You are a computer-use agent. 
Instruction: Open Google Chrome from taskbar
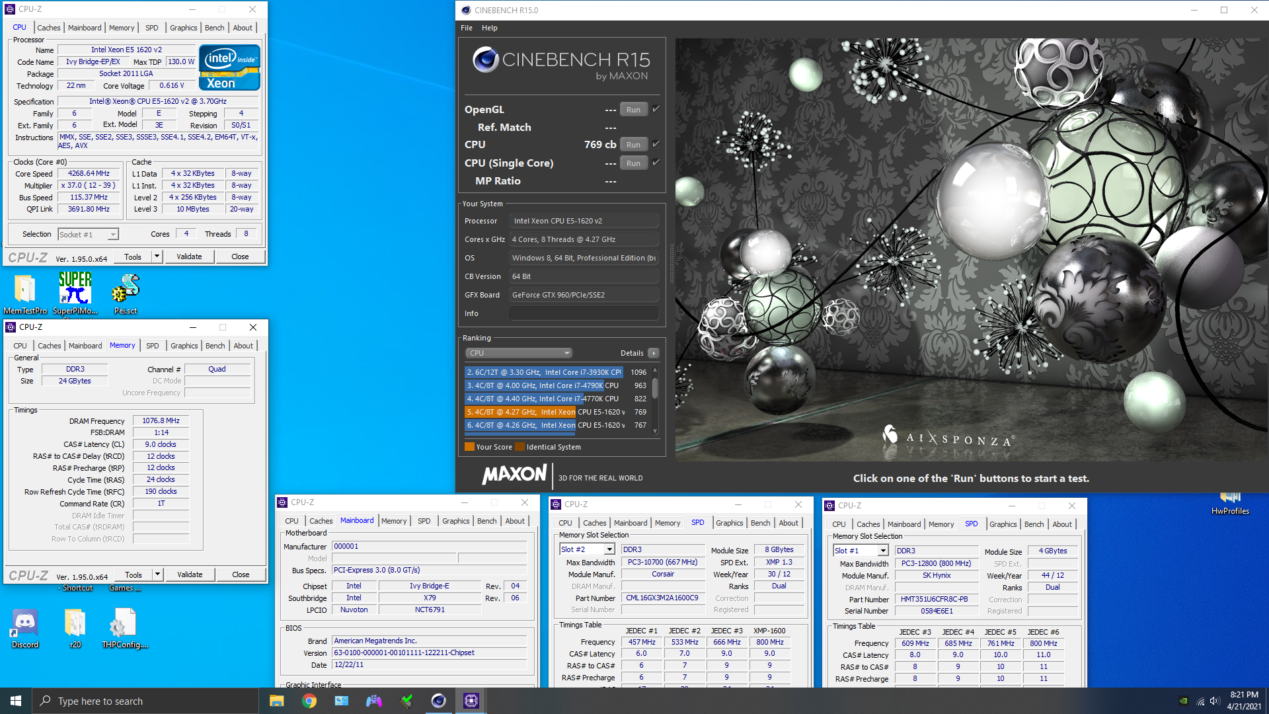[x=309, y=701]
